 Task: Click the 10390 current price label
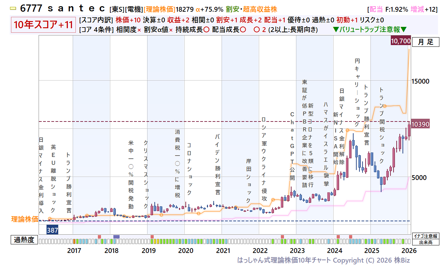[420, 124]
